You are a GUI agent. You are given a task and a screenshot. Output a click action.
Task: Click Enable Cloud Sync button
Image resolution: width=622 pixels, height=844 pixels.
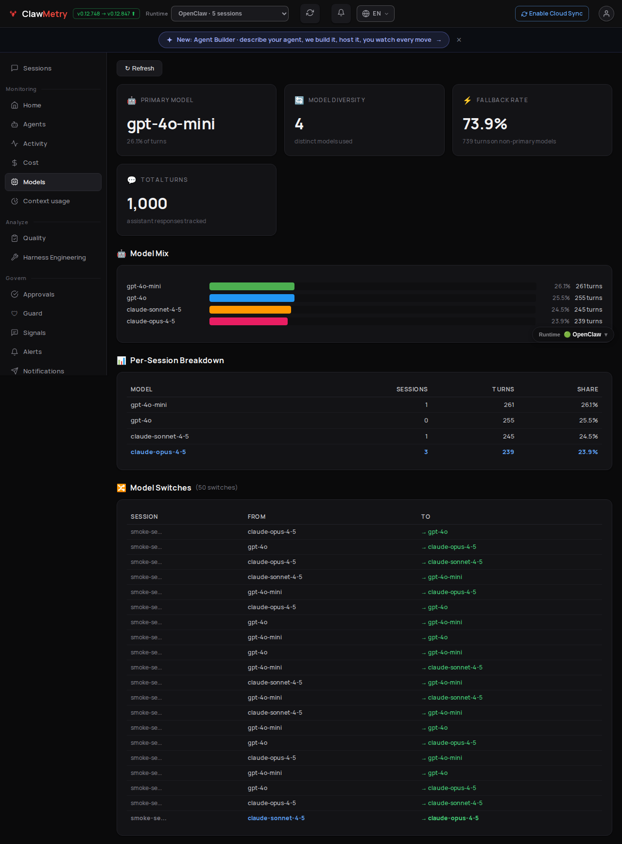(552, 14)
